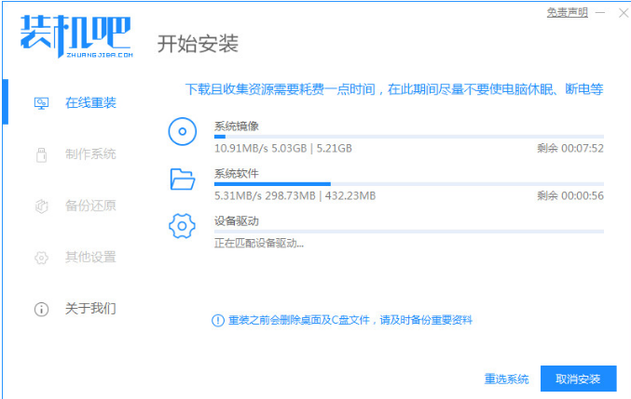Image resolution: width=631 pixels, height=399 pixels.
Task: Click the 其他设置 gear icon in sidebar
Action: click(40, 257)
